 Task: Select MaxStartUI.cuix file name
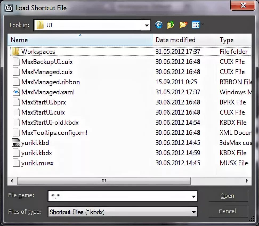pyautogui.click(x=43, y=112)
